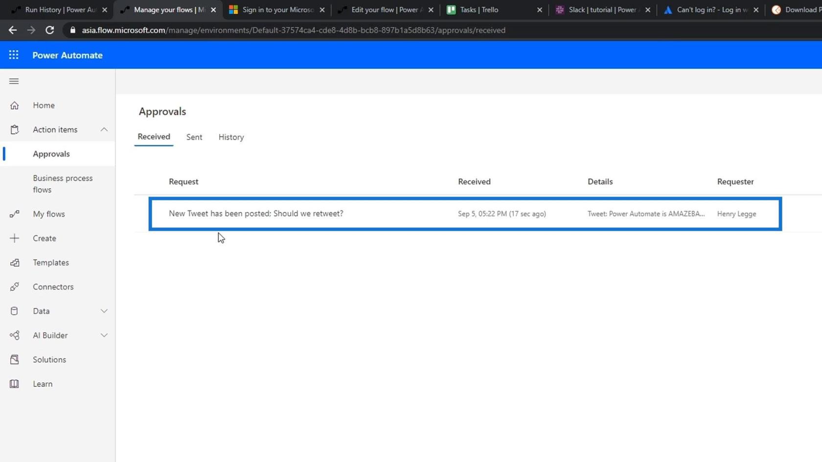Click requester name Henry Legge
Screen dimensions: 822x462
736,214
